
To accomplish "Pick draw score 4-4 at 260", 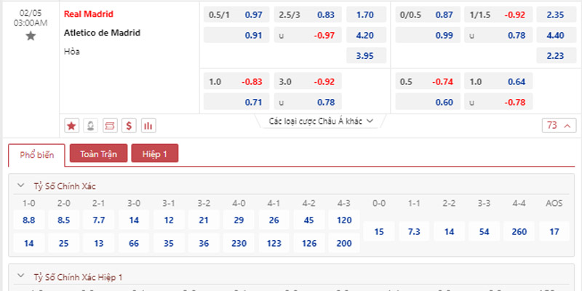I will pyautogui.click(x=519, y=231).
